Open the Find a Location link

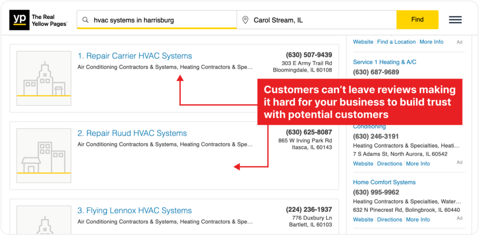396,42
